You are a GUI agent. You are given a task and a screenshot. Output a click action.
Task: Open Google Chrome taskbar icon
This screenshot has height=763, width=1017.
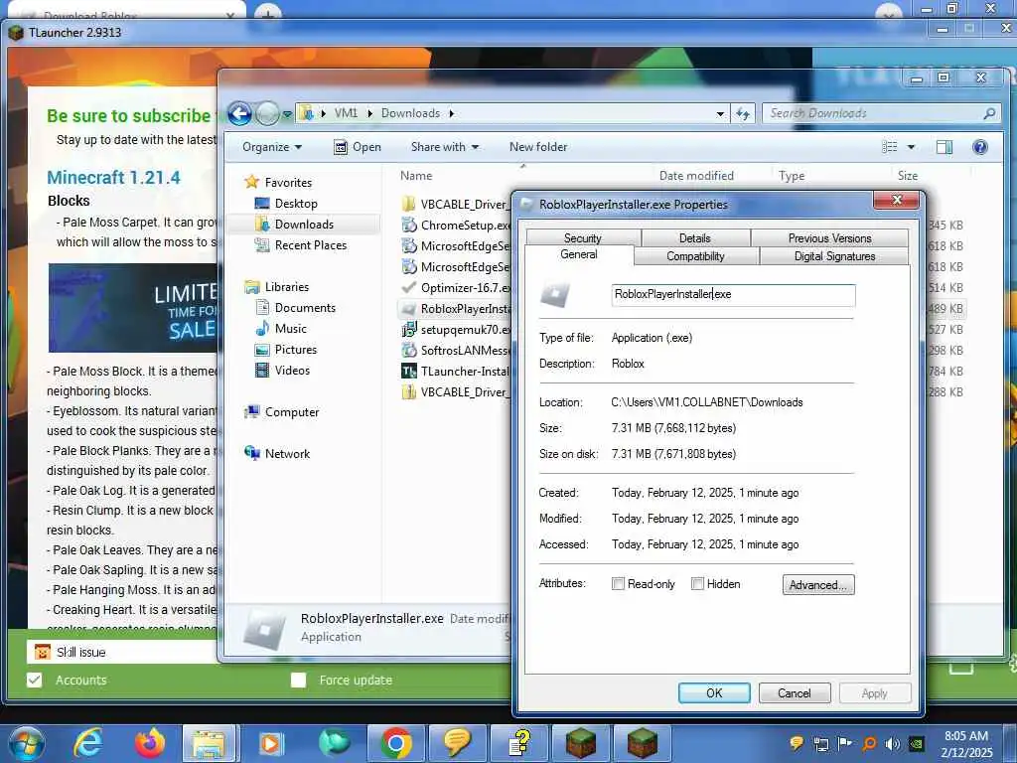click(395, 744)
